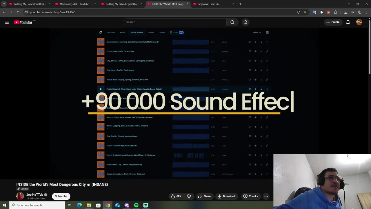The image size is (371, 209).
Task: Open Task View on the taskbar
Action: pyautogui.click(x=70, y=205)
